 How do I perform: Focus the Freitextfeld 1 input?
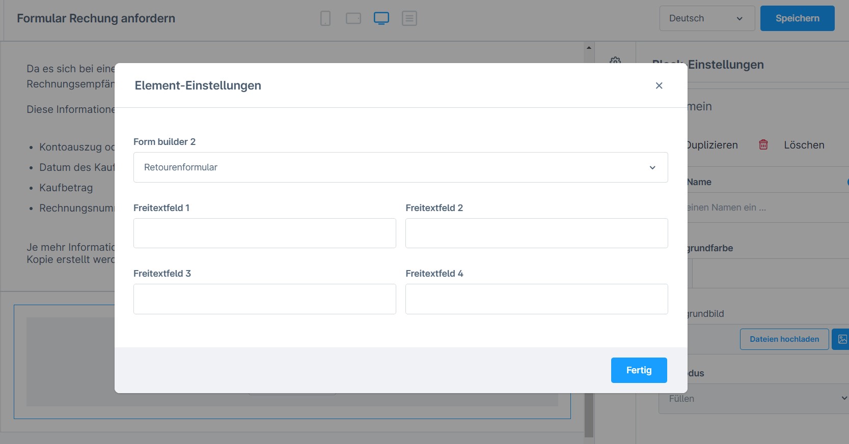(264, 233)
